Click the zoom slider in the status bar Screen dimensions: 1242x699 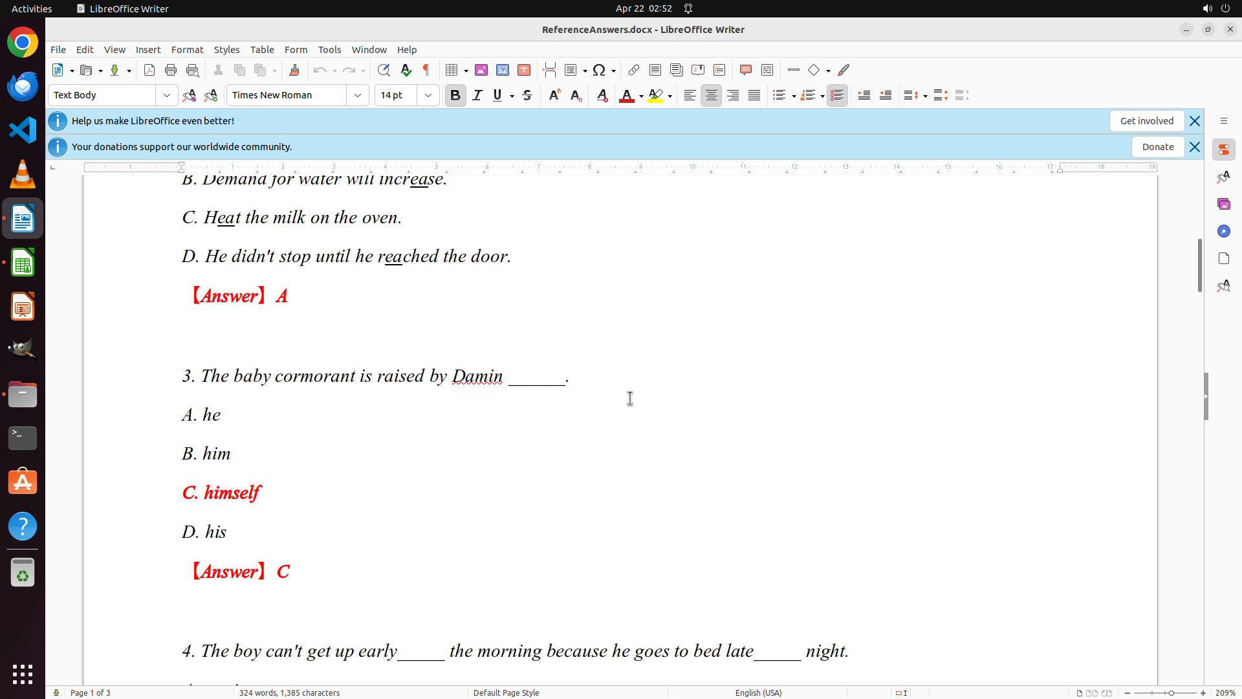tap(1171, 693)
